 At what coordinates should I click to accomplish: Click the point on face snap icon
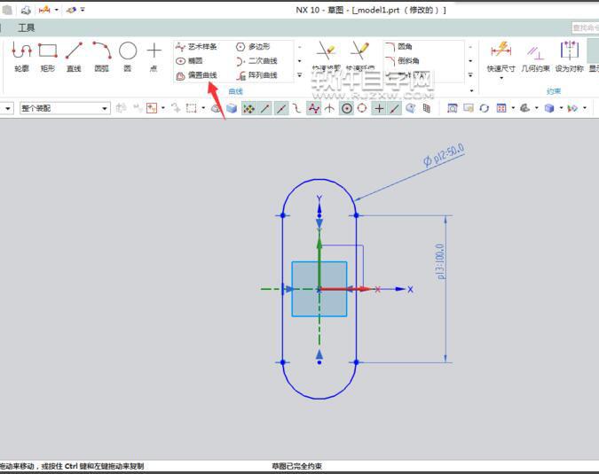(411, 109)
